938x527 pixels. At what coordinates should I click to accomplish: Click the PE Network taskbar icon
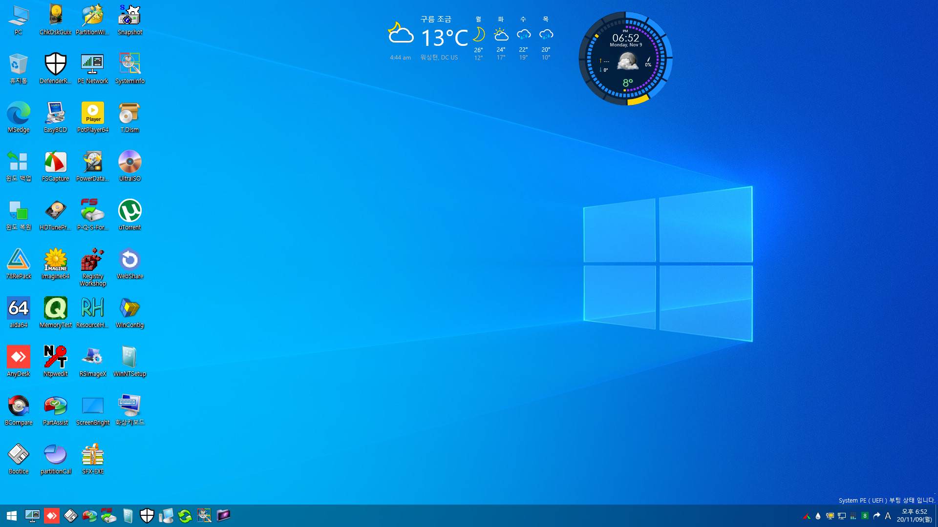[x=32, y=516]
